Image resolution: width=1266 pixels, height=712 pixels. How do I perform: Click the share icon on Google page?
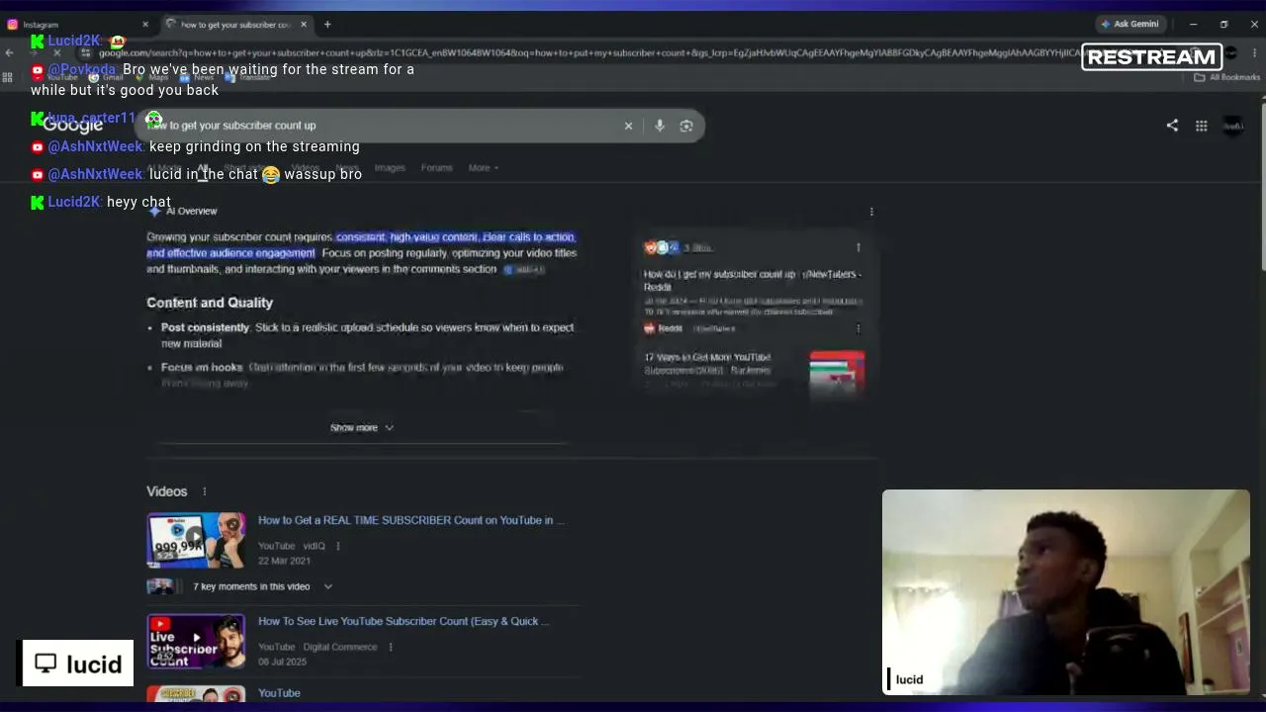[1172, 126]
